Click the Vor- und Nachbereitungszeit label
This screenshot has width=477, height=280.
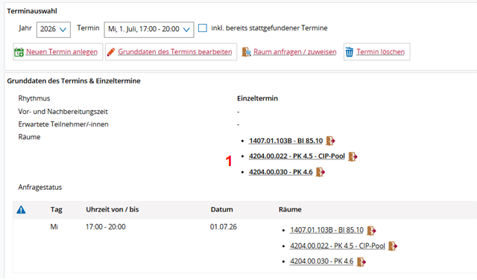(63, 112)
